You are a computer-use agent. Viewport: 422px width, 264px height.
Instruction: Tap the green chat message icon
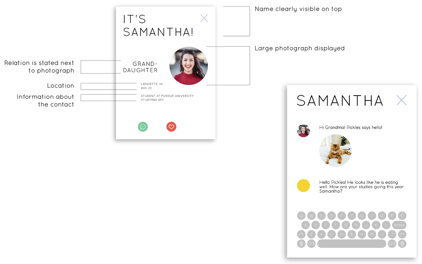(143, 127)
